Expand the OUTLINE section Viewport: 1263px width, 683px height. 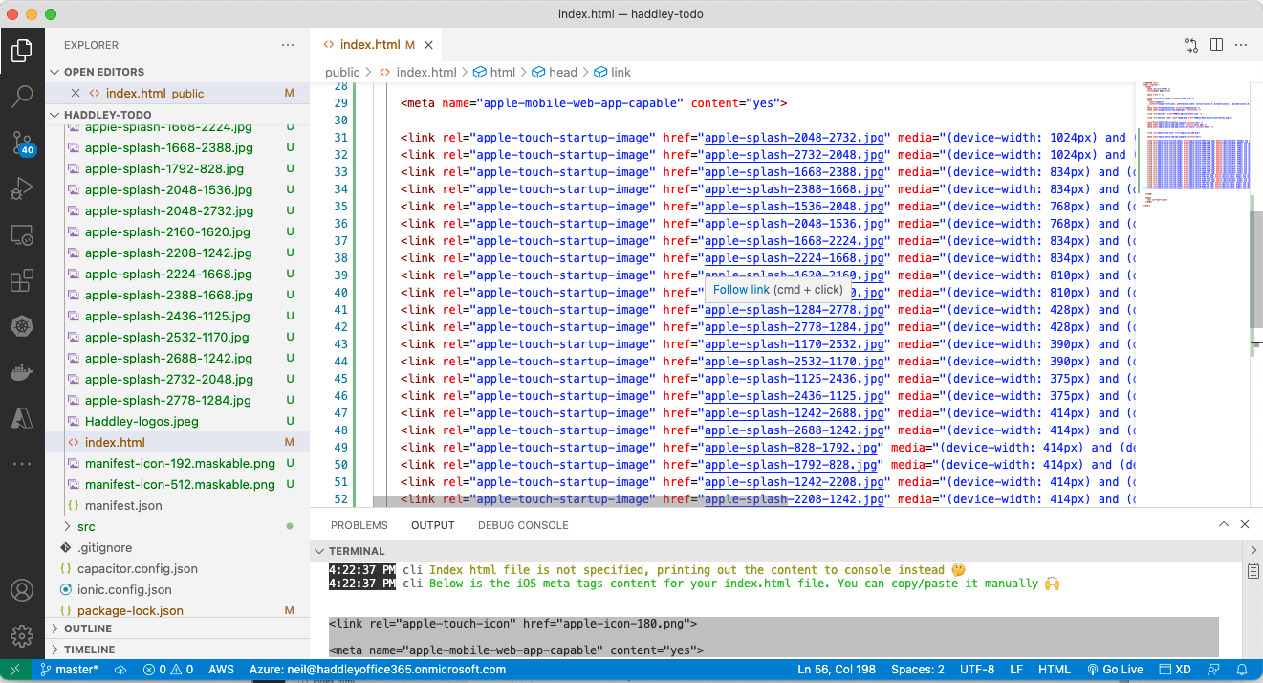pos(88,628)
